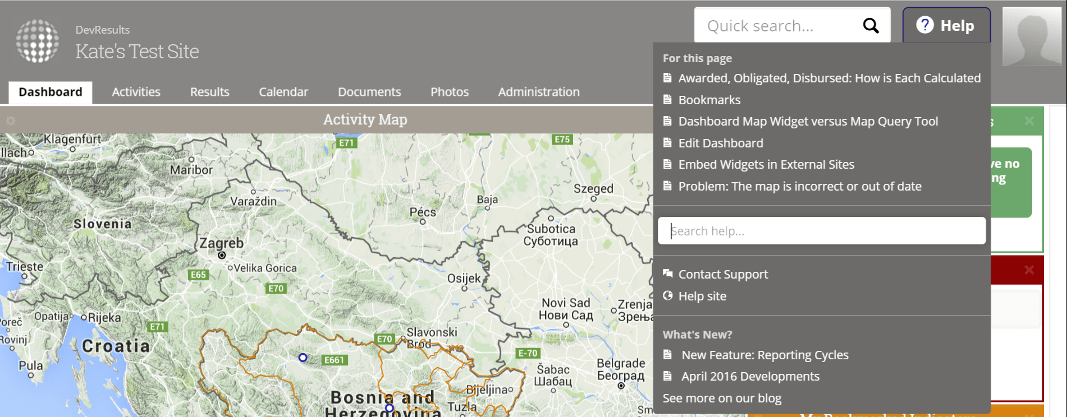Click globe icon beside Help site
This screenshot has height=417, width=1067.
click(667, 295)
